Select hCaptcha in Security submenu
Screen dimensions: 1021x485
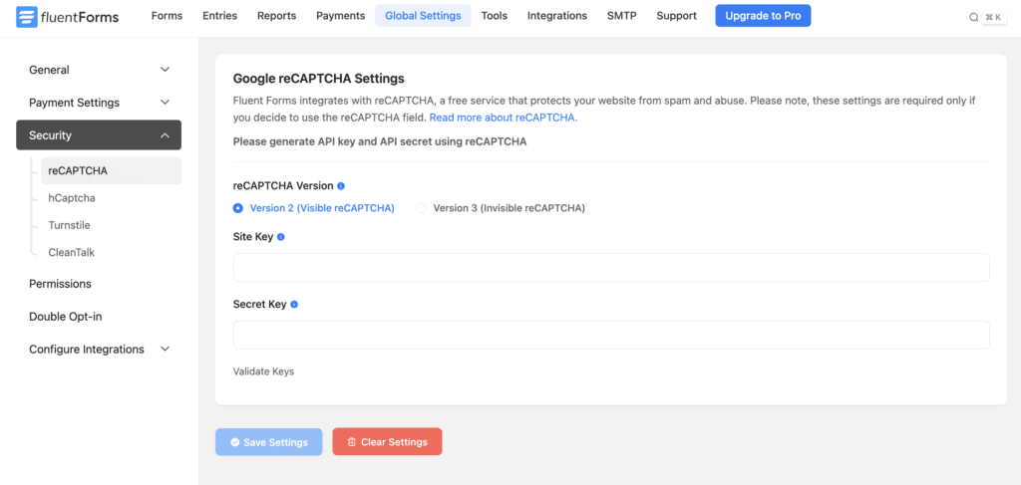pos(72,198)
